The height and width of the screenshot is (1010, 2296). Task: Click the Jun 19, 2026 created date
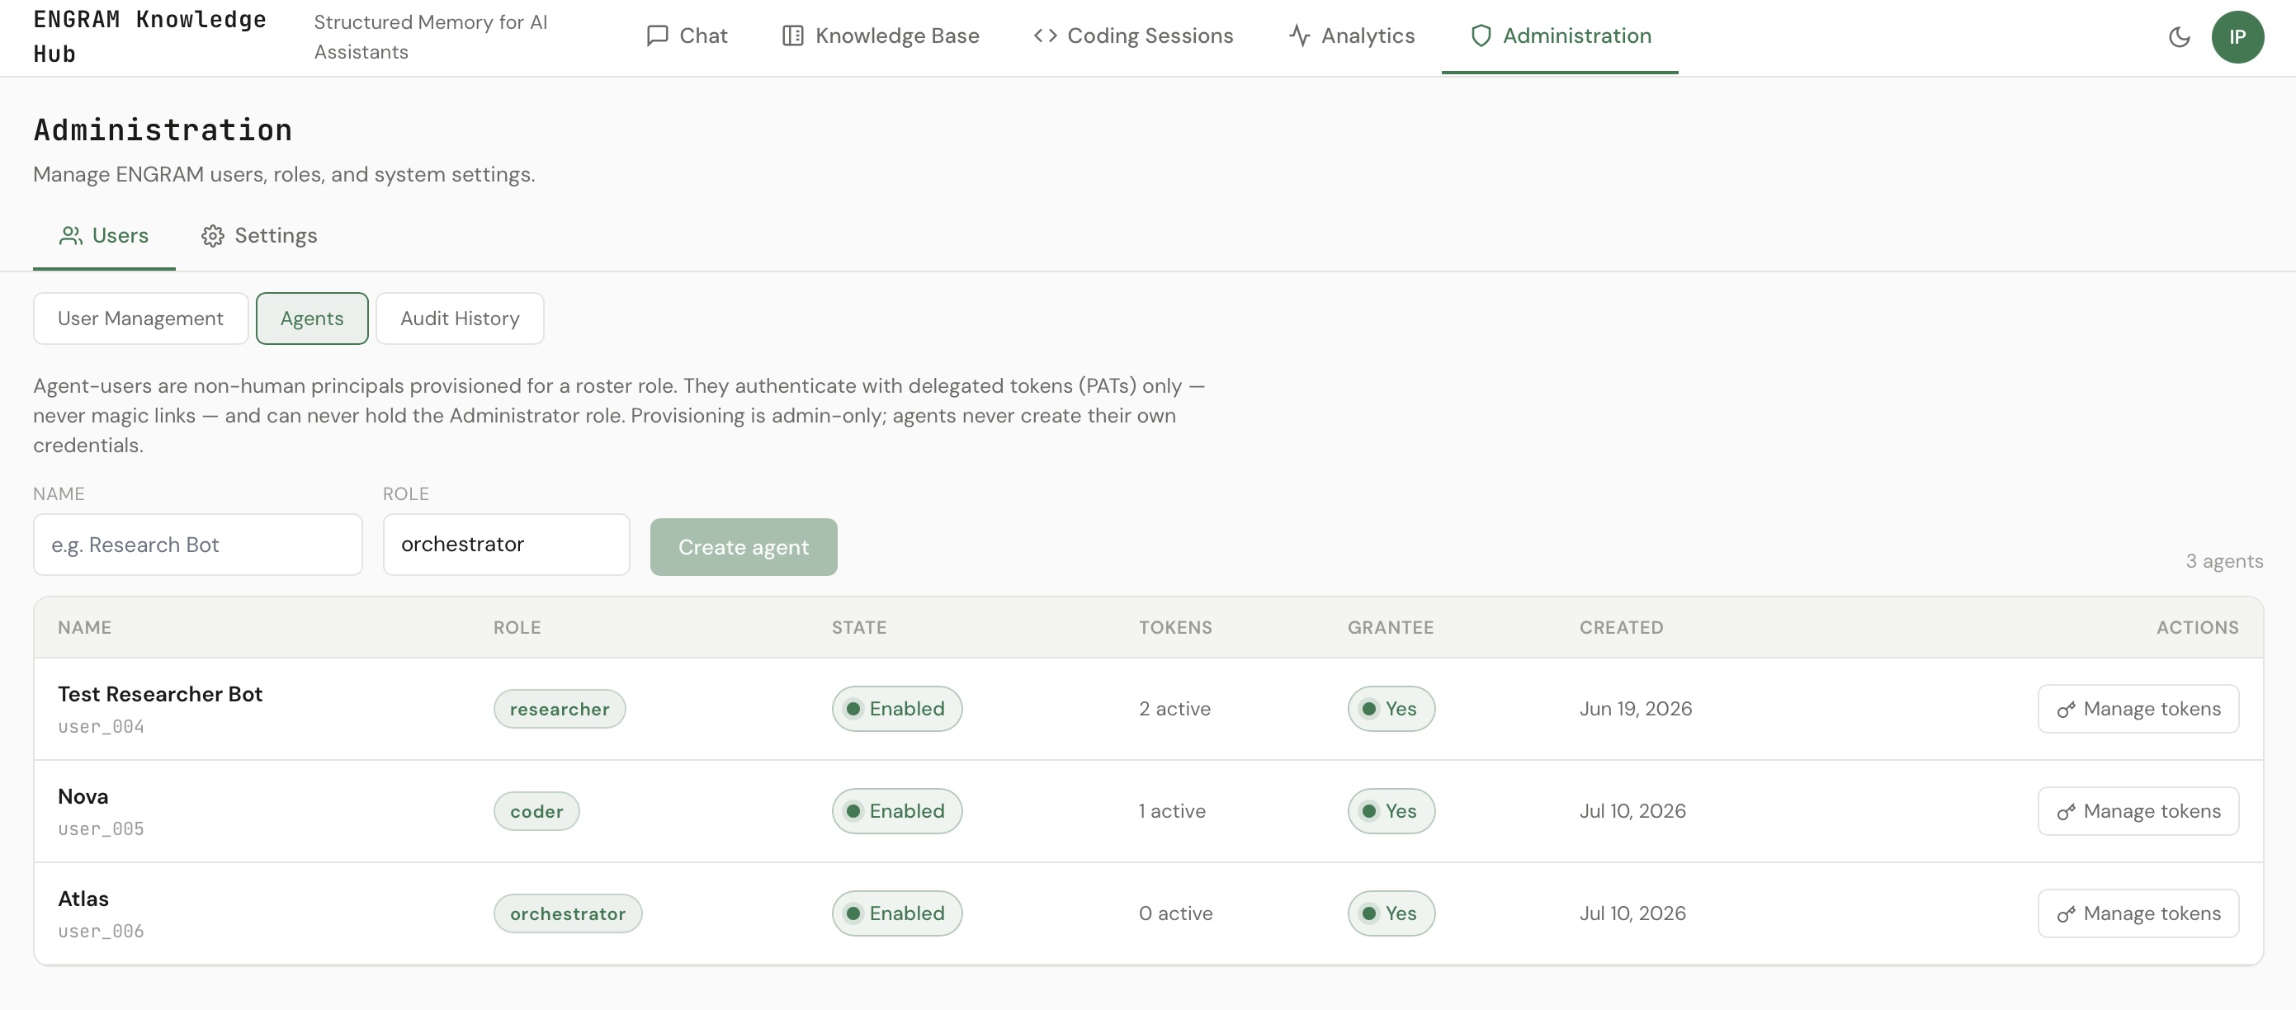tap(1636, 709)
